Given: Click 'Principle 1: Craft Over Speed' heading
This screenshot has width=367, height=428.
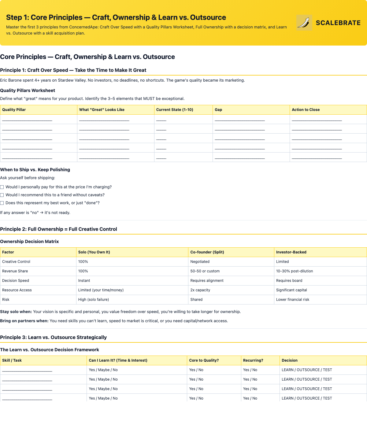Looking at the screenshot, I should point(73,70).
